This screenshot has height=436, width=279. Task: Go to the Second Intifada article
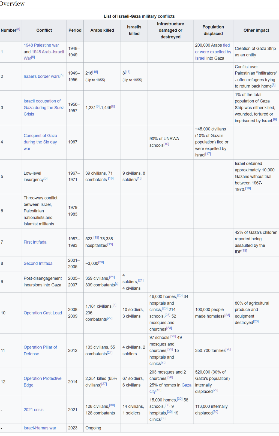pyautogui.click(x=38, y=264)
